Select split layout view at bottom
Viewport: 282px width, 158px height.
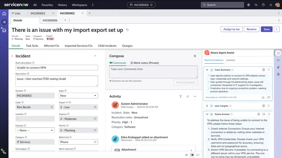[x=192, y=155]
